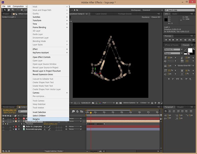The width and height of the screenshot is (197, 154).
Task: Click the white fill color swatch
Action: coord(190,51)
